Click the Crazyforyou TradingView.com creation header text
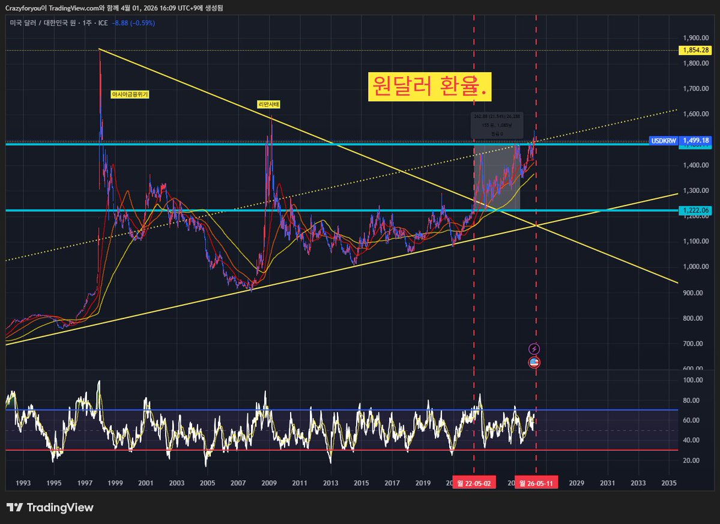This screenshot has height=524, width=720. 114,8
